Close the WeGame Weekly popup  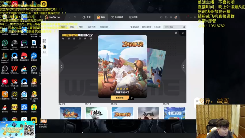coord(183,33)
